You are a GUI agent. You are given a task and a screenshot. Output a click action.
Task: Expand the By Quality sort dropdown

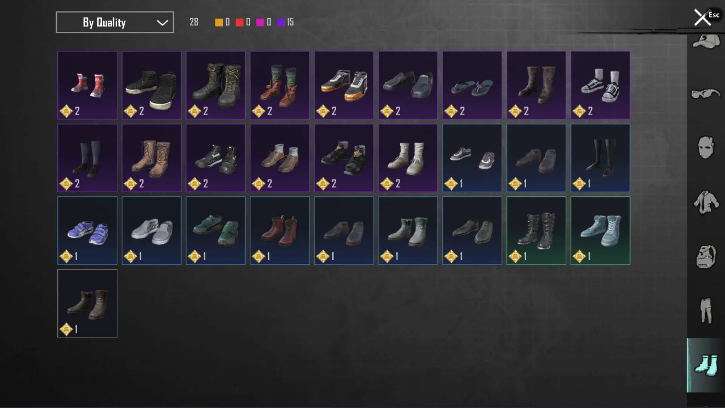tap(115, 22)
